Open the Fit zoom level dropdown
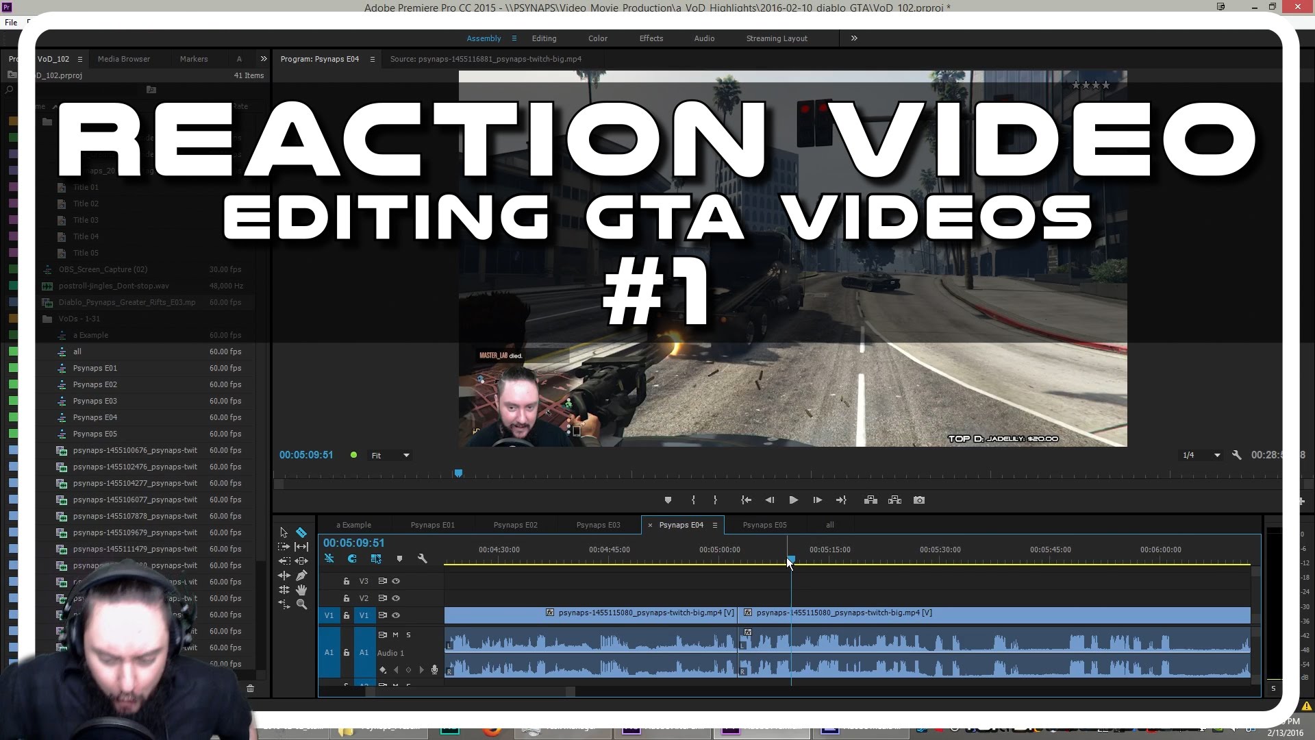 click(390, 456)
